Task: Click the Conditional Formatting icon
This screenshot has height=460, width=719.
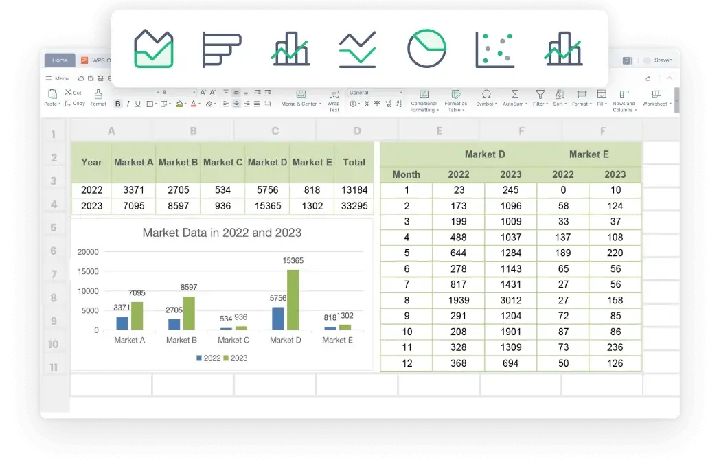Action: (424, 95)
